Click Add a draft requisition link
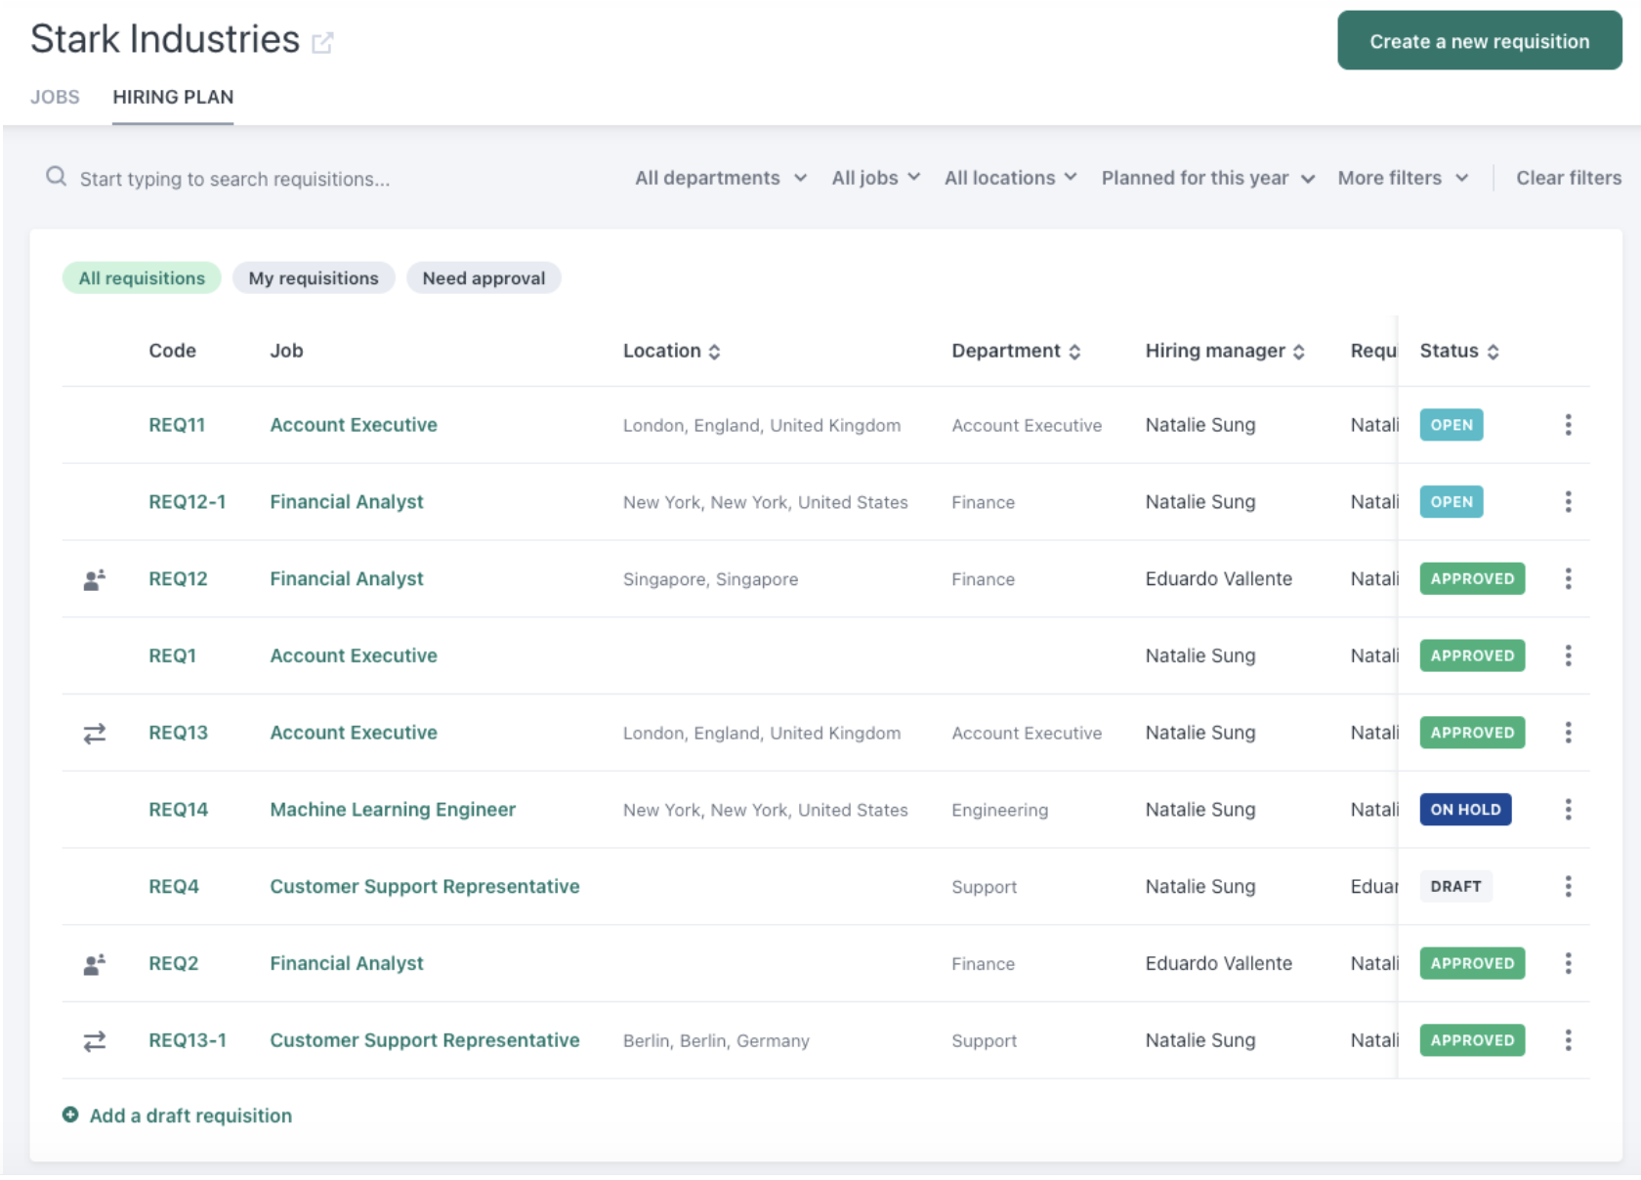This screenshot has height=1180, width=1641. [190, 1116]
